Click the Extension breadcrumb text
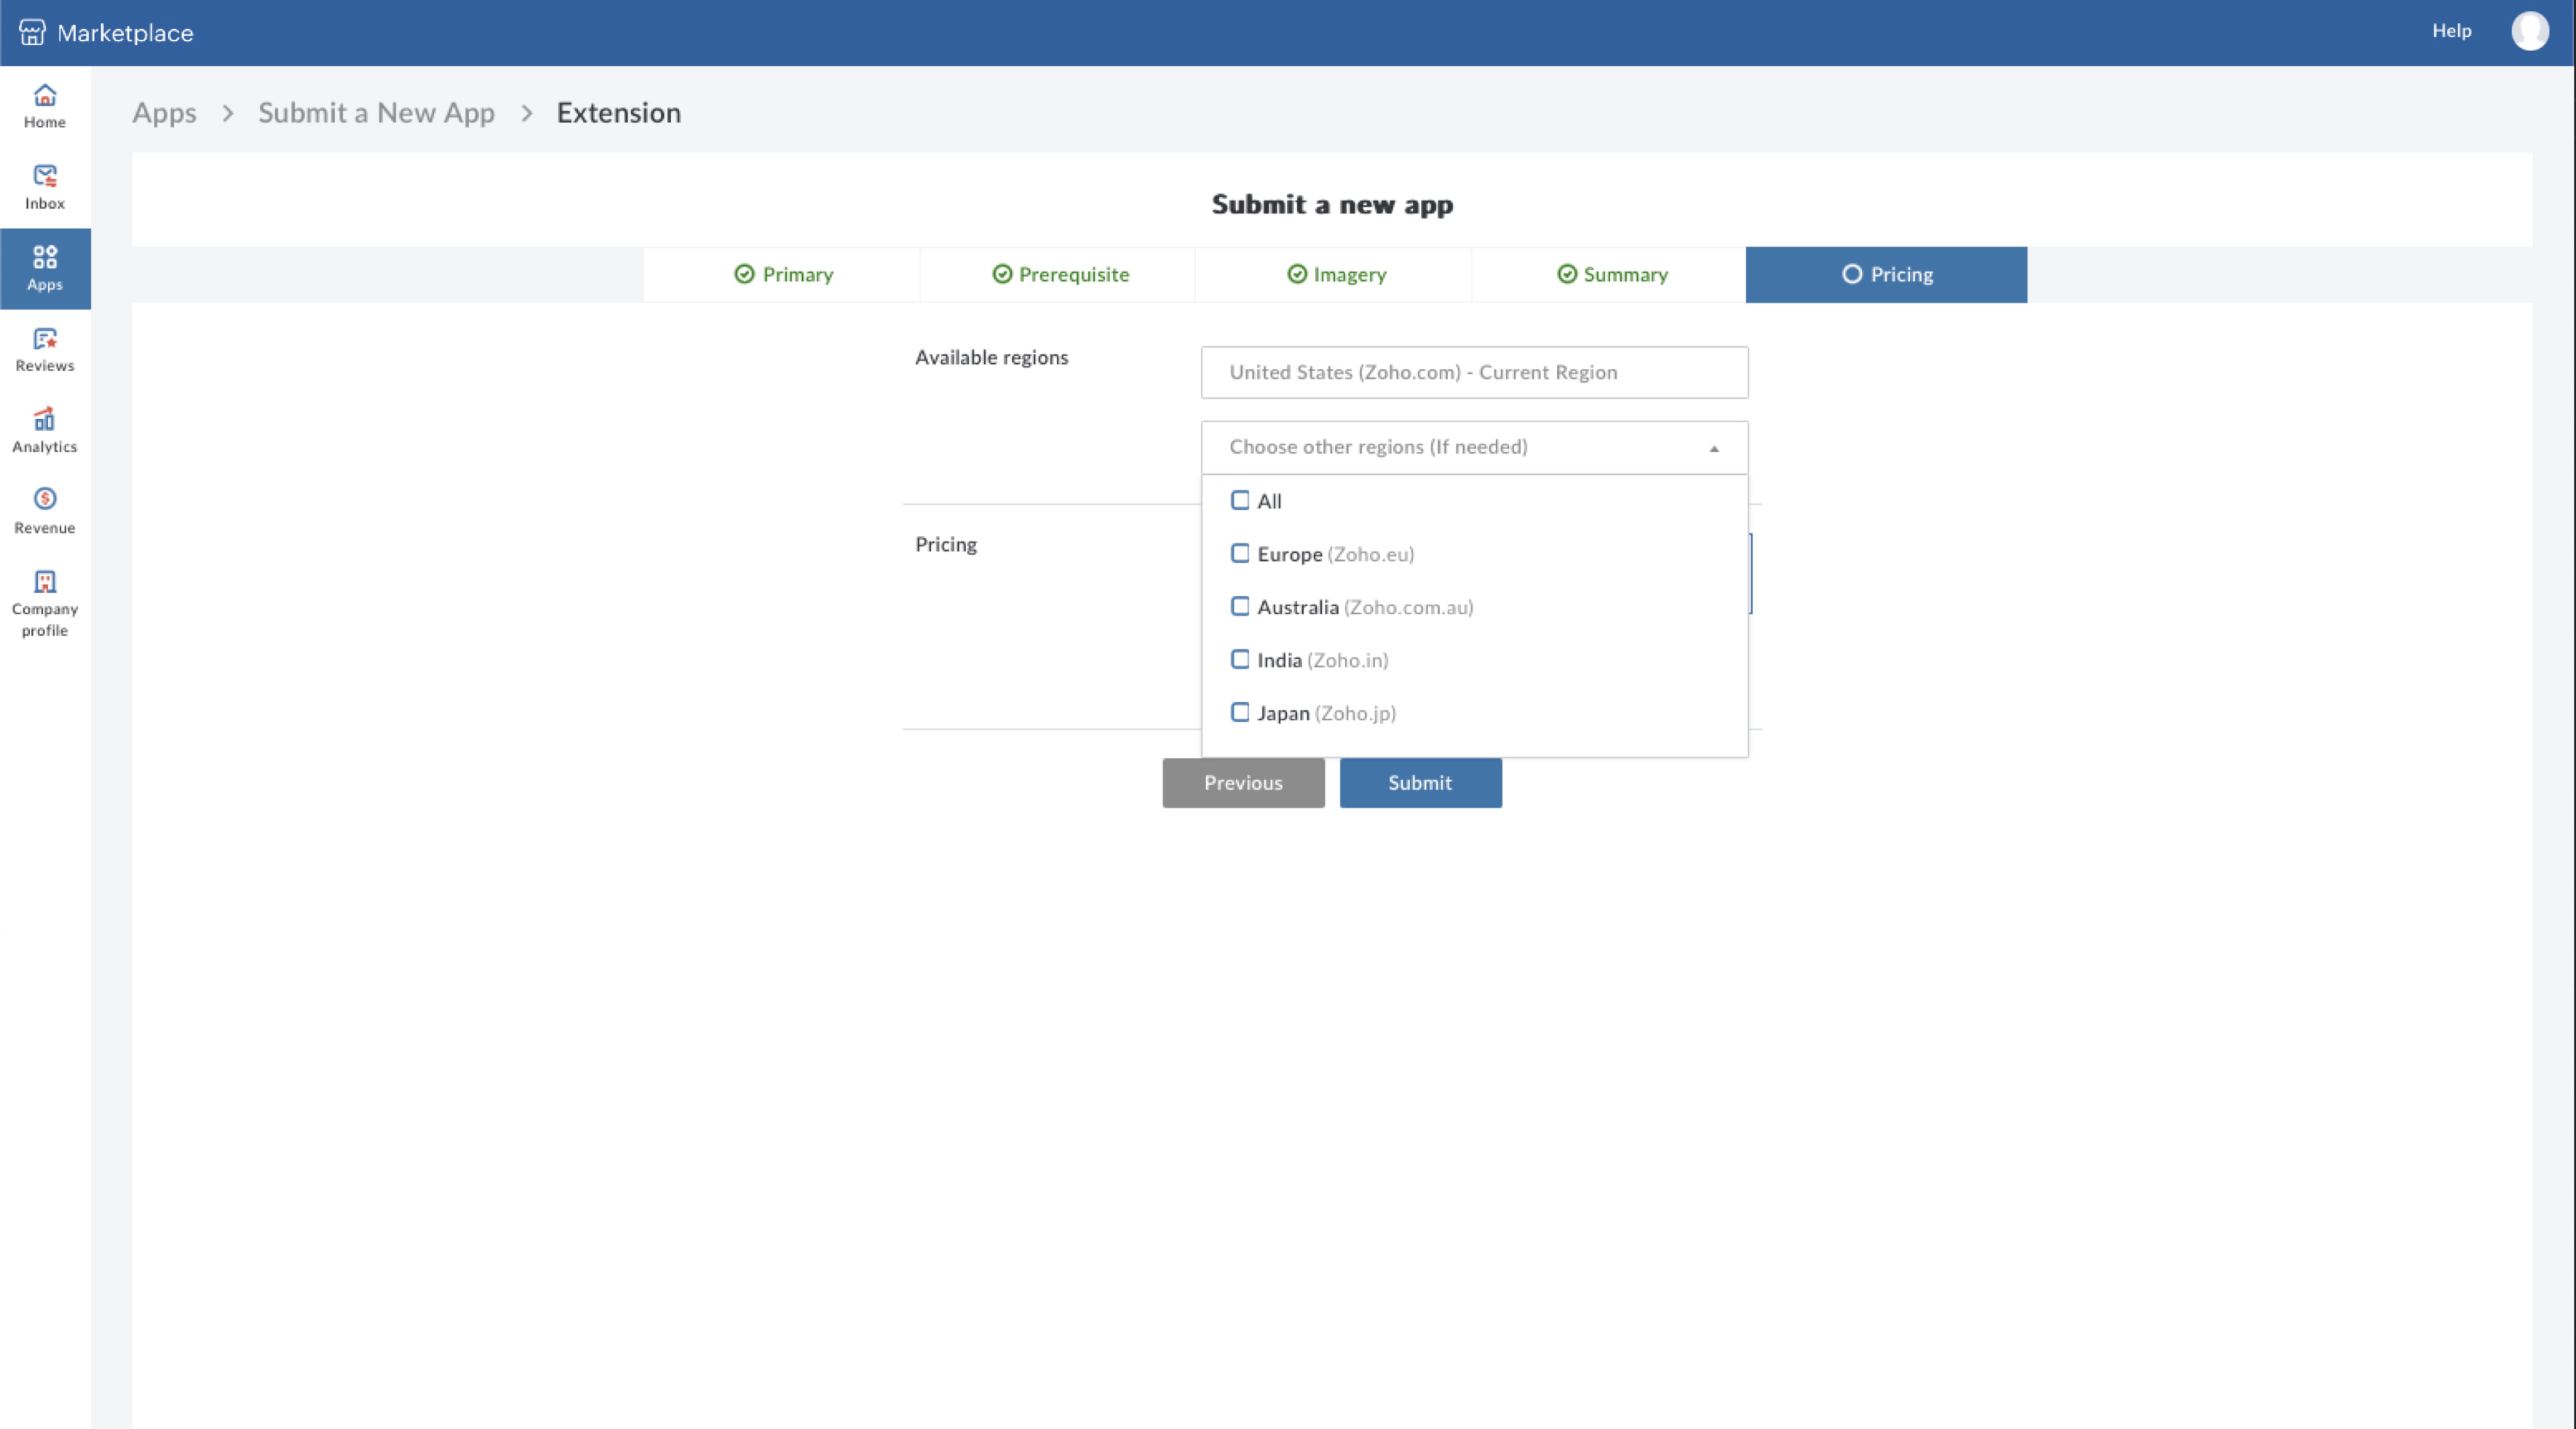This screenshot has width=2576, height=1429. (618, 113)
